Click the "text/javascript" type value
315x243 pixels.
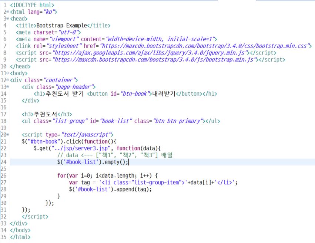[86, 135]
